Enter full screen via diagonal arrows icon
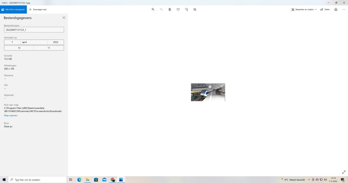 [x=344, y=172]
